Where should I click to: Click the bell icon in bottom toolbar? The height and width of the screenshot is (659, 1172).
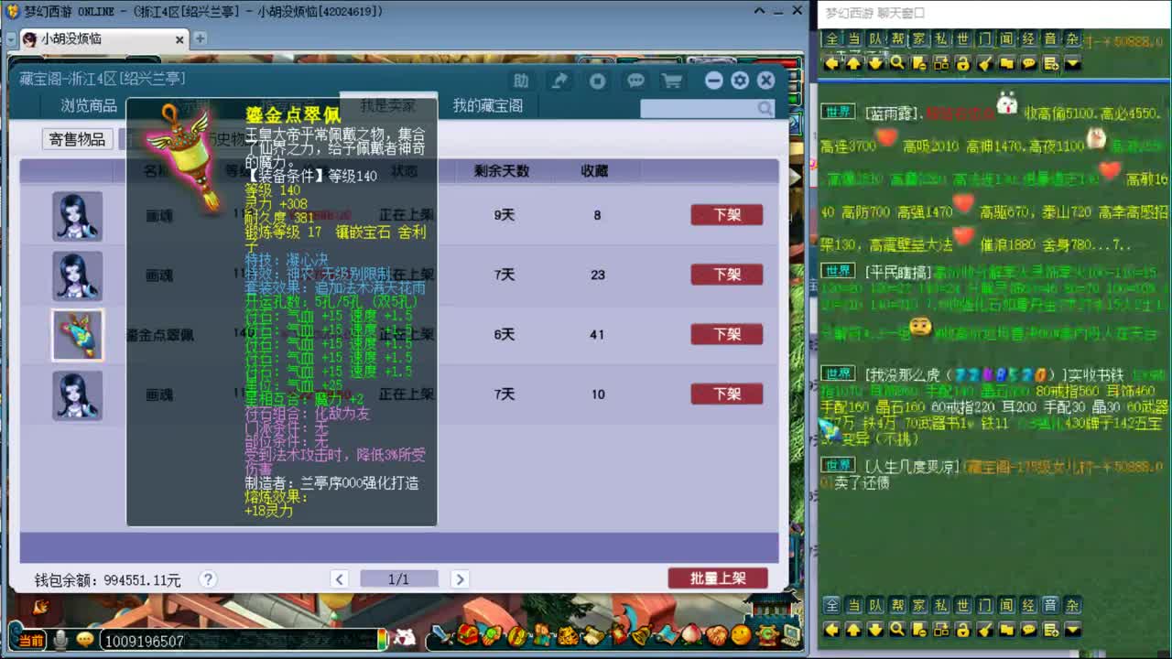[641, 634]
